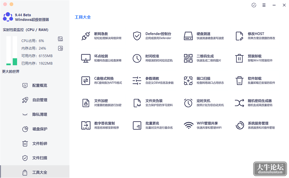The width and height of the screenshot is (289, 178).
Task: Click the red dot at window top-left
Action: pyautogui.click(x=5, y=4)
